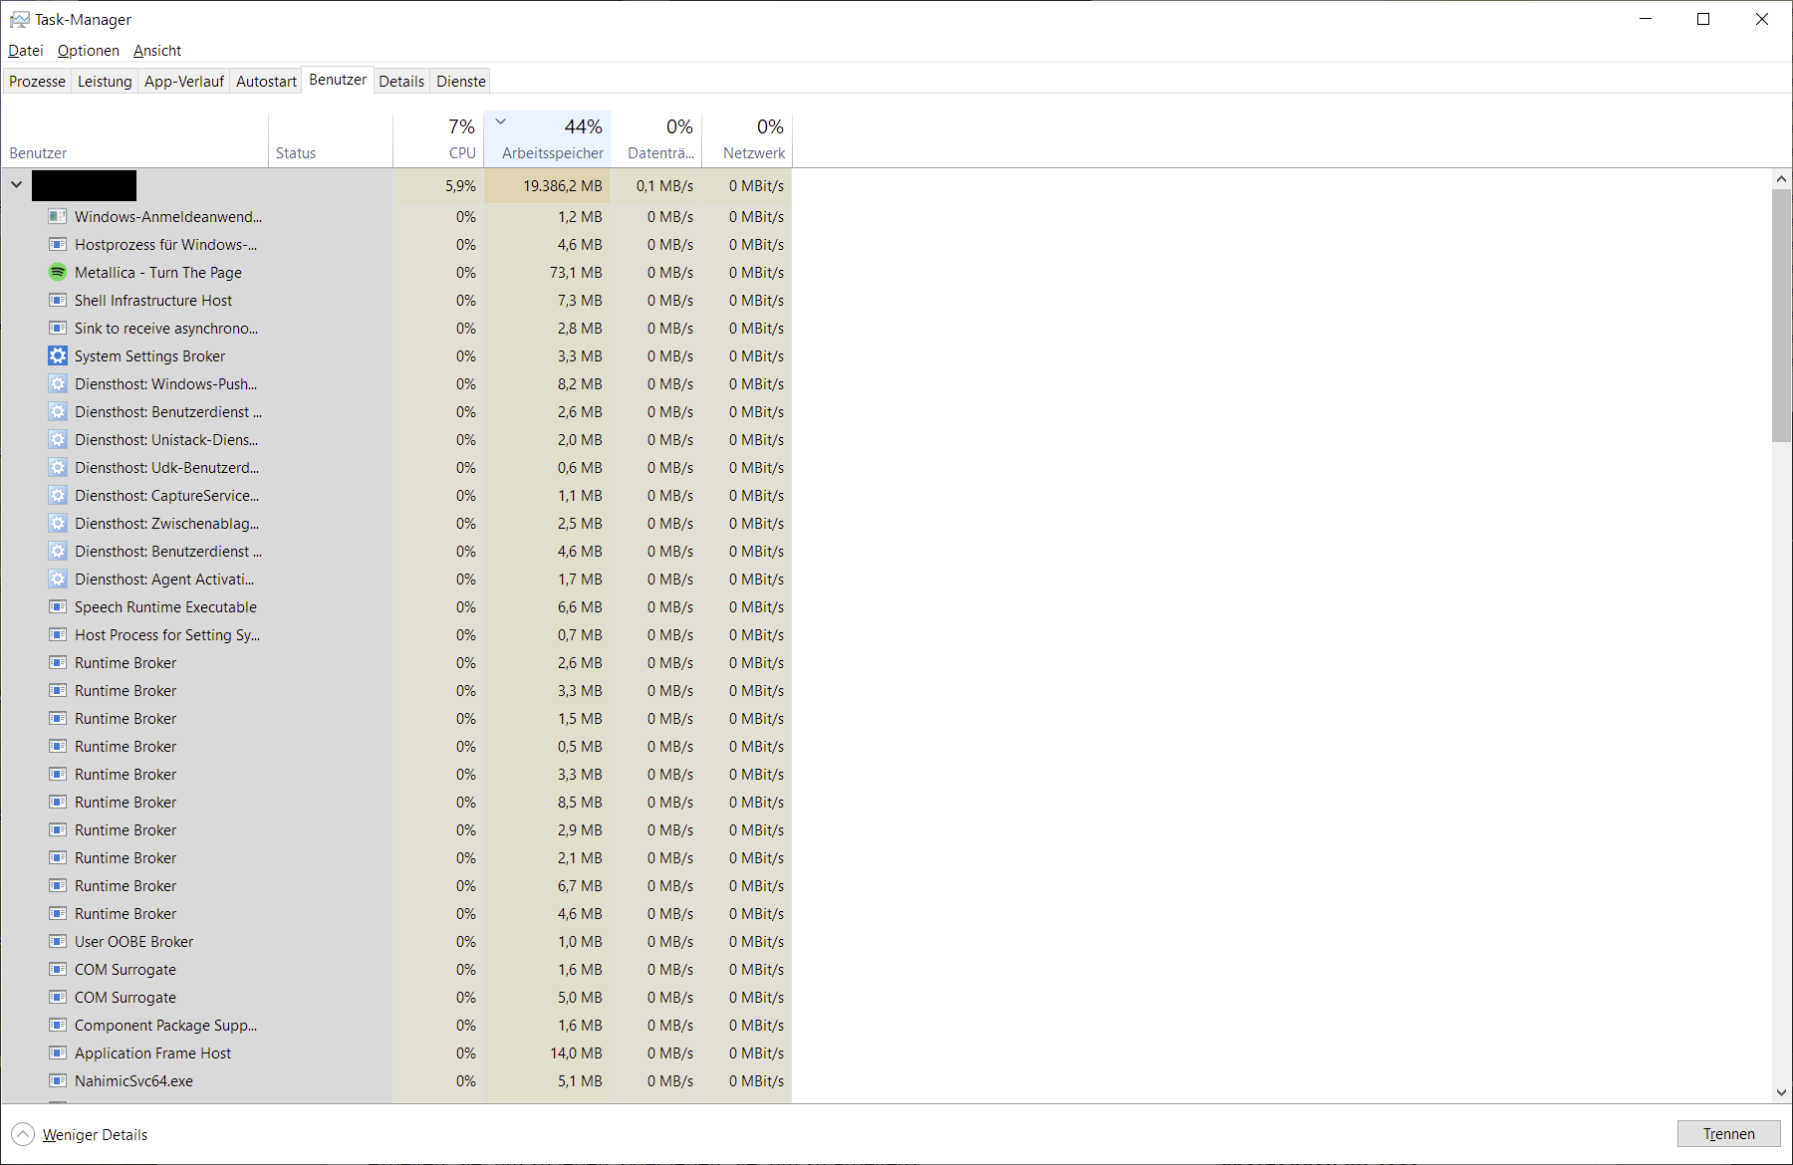The image size is (1793, 1165).
Task: Click the Hostprozess für Windows icon
Action: pyautogui.click(x=58, y=244)
